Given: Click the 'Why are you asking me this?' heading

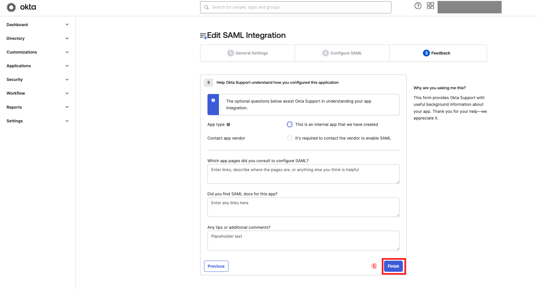Looking at the screenshot, I should pyautogui.click(x=439, y=88).
